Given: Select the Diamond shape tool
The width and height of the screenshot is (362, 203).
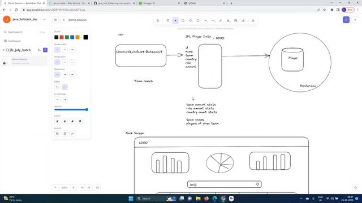Looking at the screenshot, I should tap(191, 21).
